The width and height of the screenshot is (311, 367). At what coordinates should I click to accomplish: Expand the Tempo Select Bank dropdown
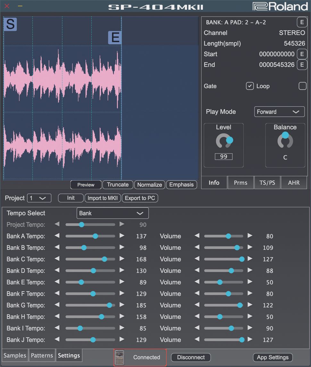pos(113,213)
